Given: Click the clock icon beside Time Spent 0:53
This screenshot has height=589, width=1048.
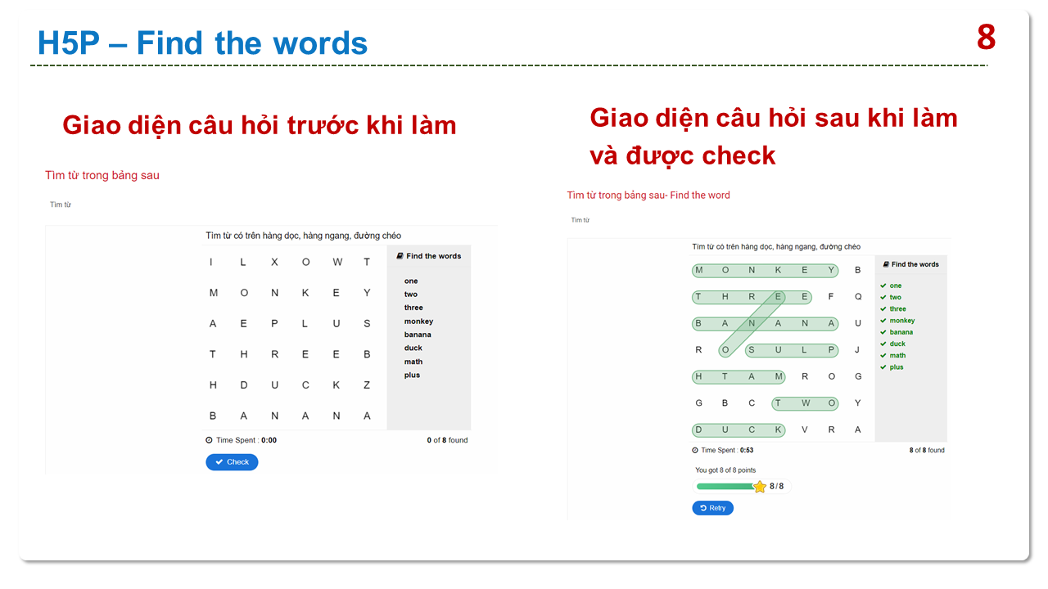Looking at the screenshot, I should [695, 450].
